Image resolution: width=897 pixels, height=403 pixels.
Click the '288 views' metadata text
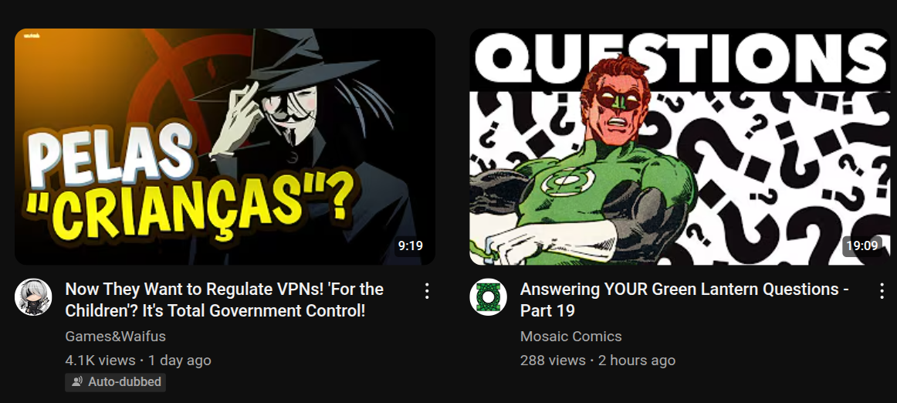(x=553, y=361)
